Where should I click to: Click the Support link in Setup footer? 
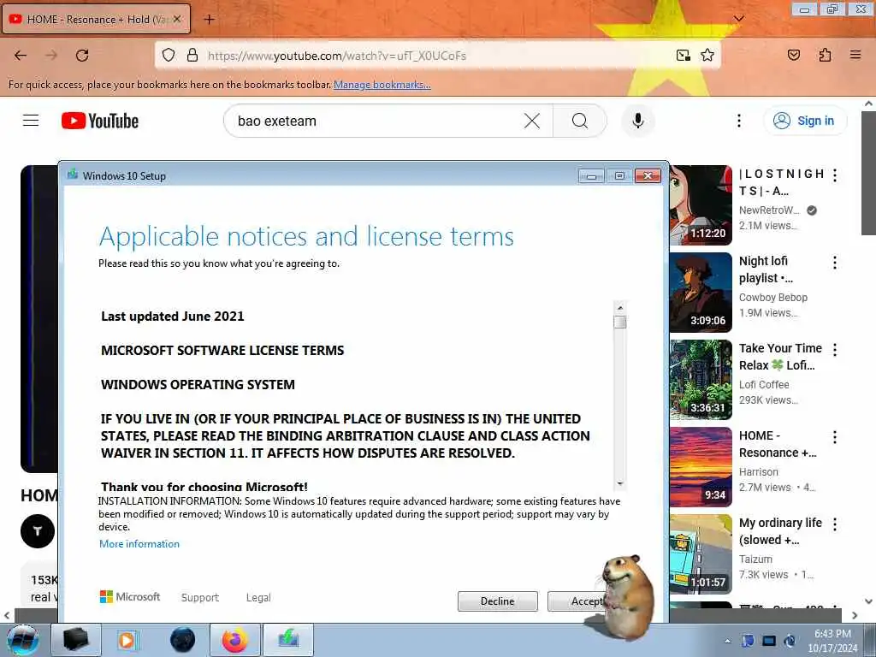(200, 597)
